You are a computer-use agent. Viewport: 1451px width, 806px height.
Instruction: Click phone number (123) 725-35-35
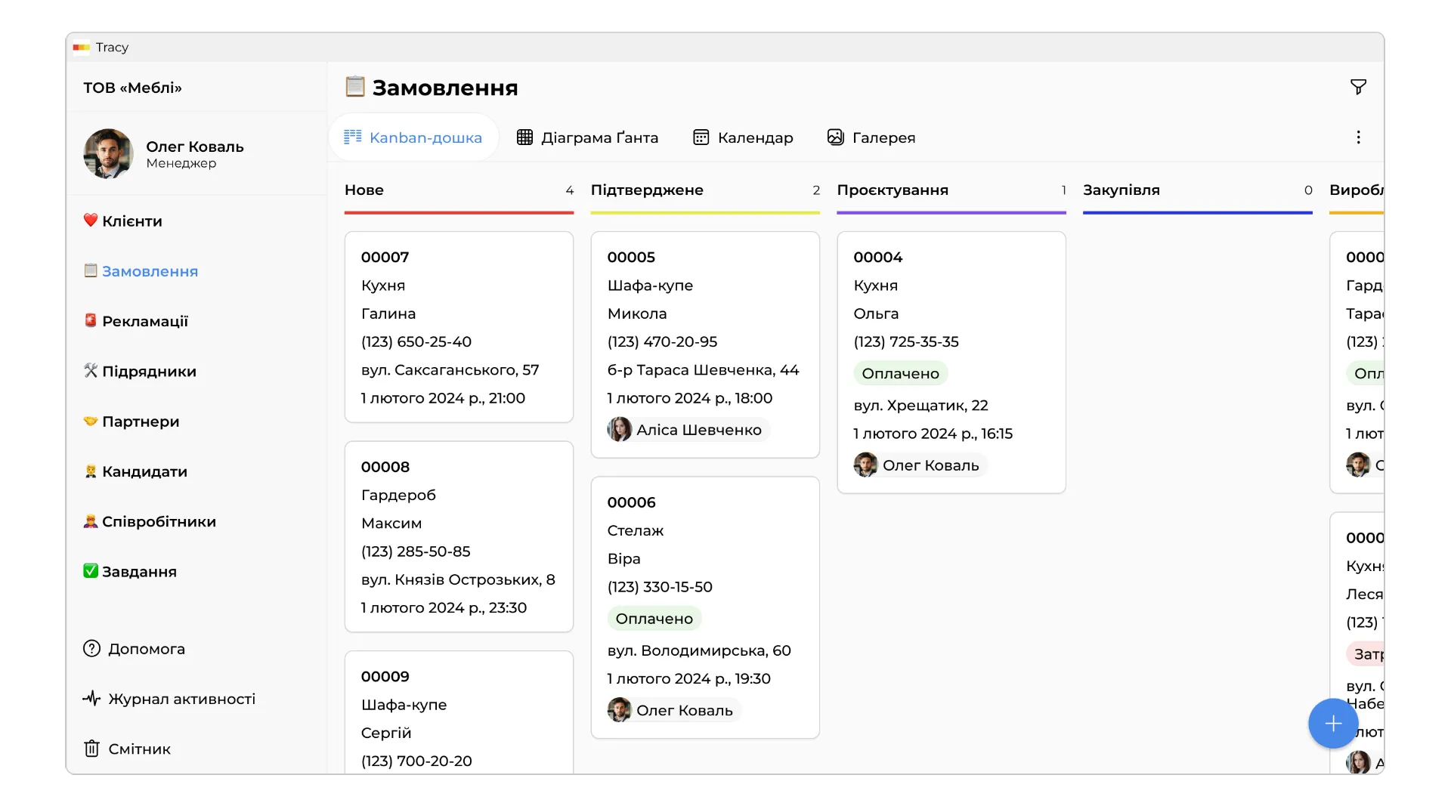tap(906, 341)
